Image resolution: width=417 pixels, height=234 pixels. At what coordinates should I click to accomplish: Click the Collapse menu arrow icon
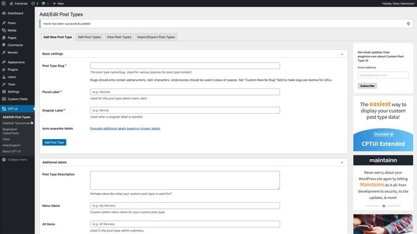pos(4,160)
